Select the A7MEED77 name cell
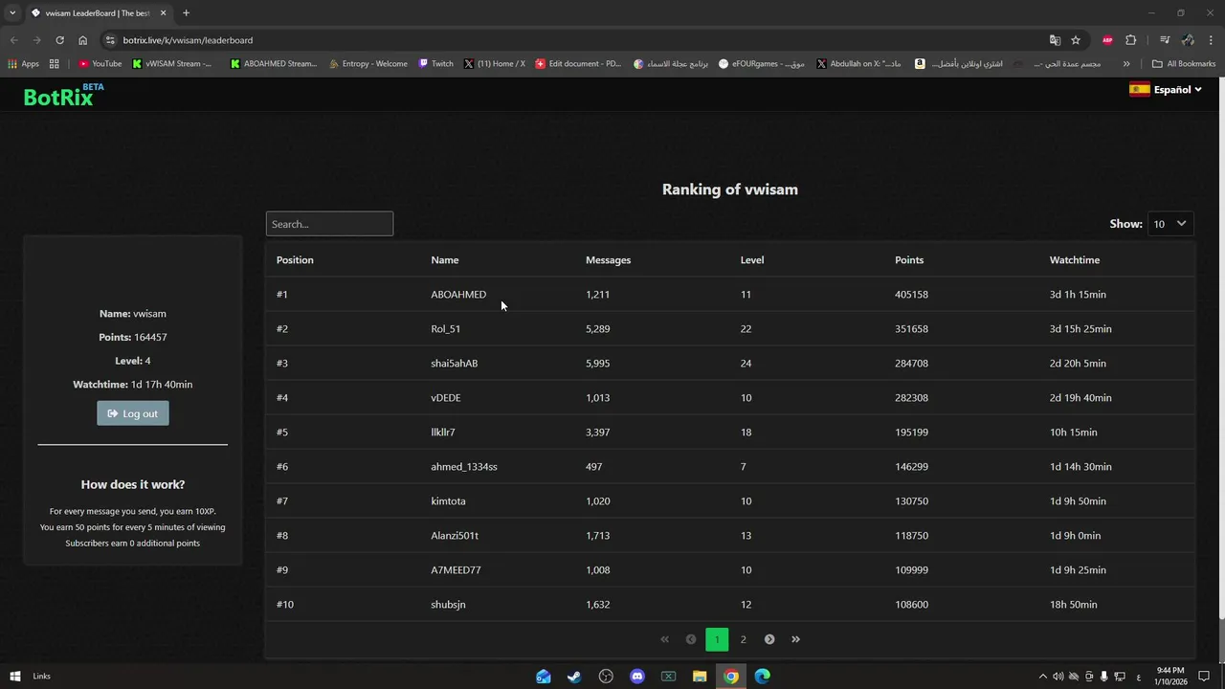 [x=456, y=570]
